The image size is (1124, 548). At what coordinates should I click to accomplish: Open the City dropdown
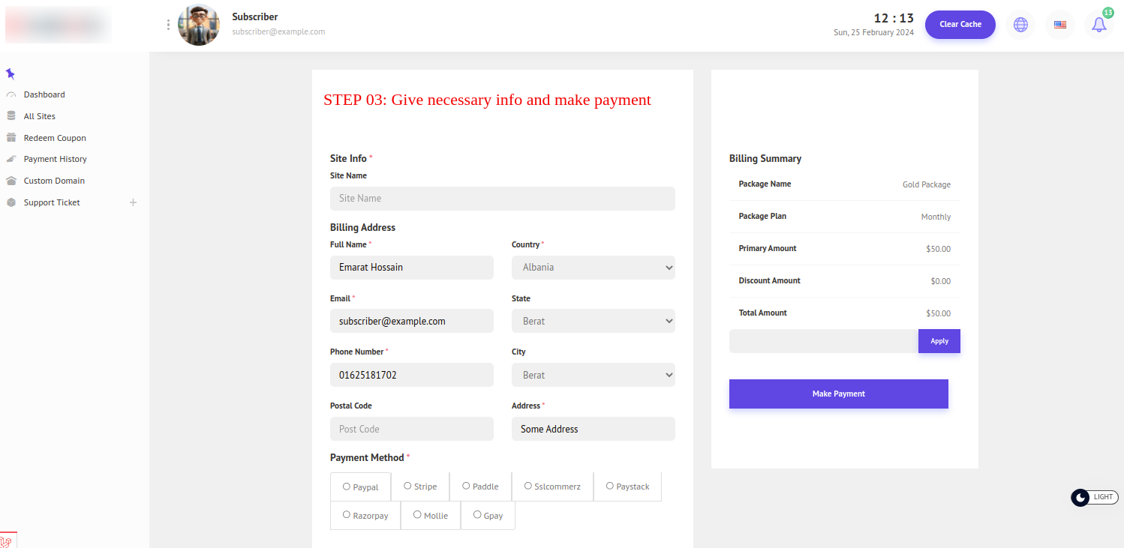pos(593,375)
